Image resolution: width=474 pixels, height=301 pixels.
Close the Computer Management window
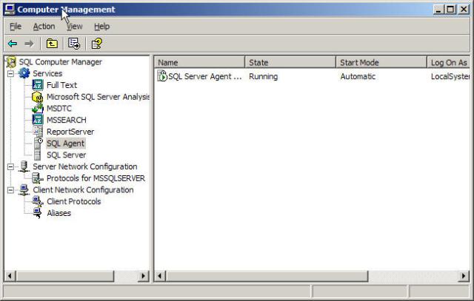[464, 10]
